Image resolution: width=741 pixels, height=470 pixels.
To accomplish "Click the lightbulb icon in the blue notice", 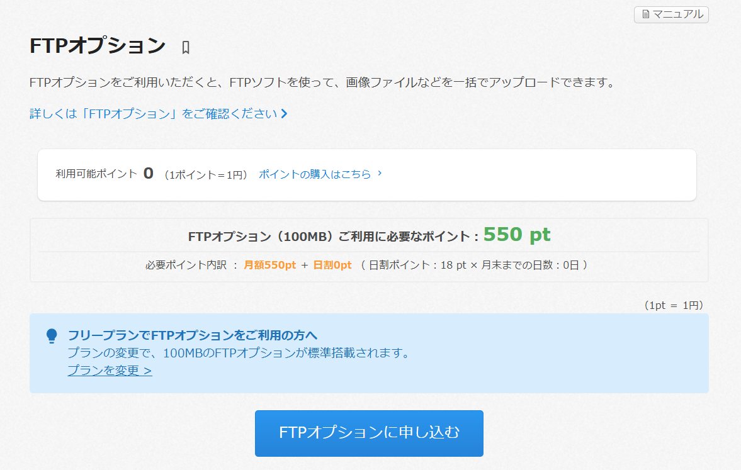I will click(x=52, y=336).
